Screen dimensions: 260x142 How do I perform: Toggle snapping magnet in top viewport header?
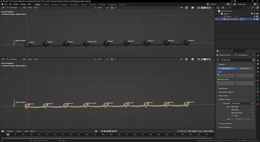point(112,8)
